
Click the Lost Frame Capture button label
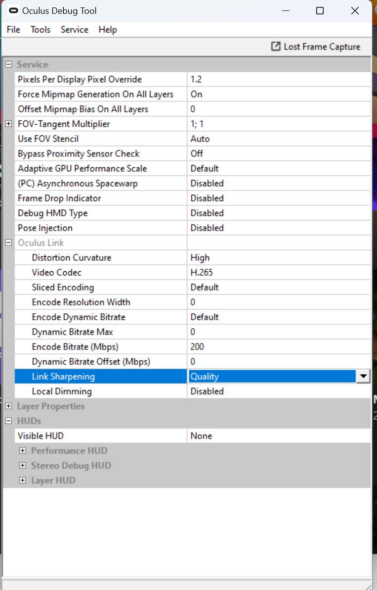point(322,47)
